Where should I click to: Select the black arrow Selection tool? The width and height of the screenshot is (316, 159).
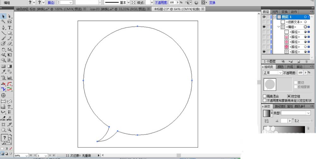(3, 16)
